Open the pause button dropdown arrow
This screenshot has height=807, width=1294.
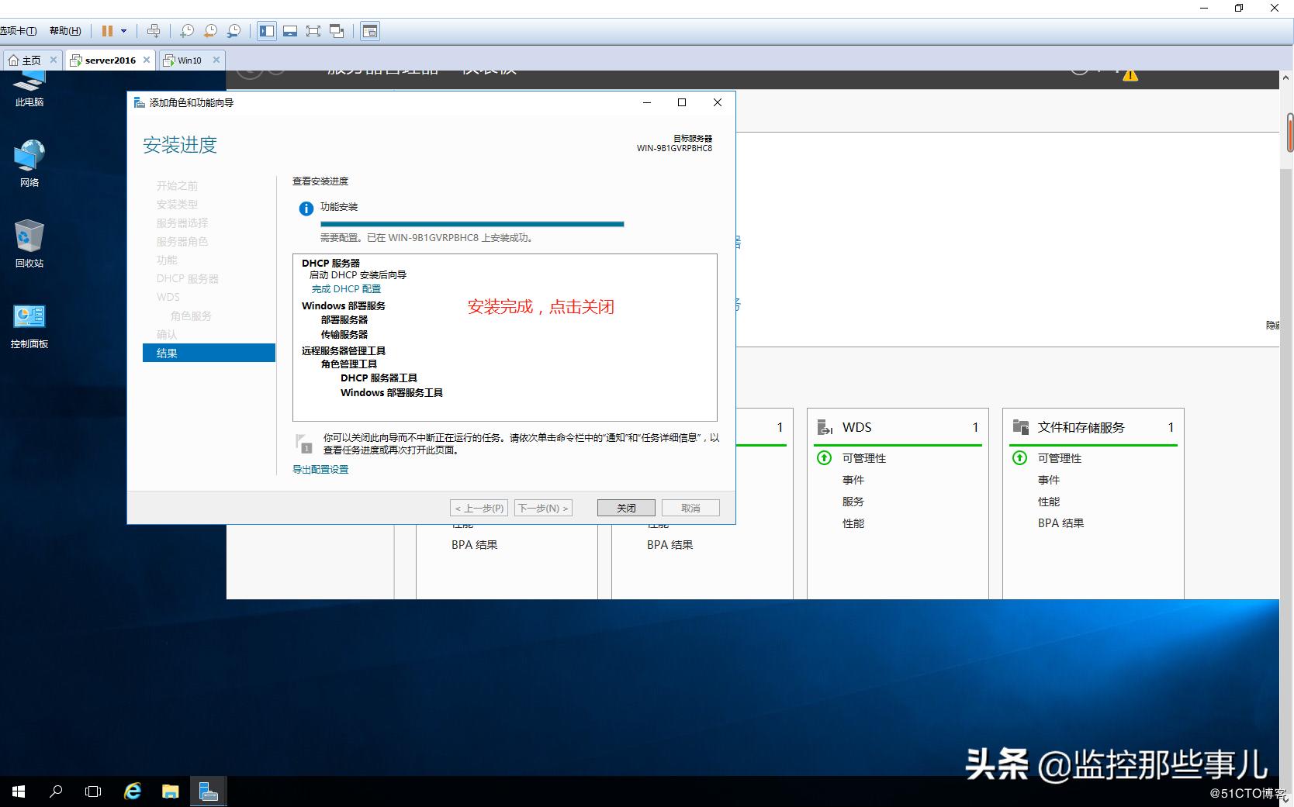(123, 30)
